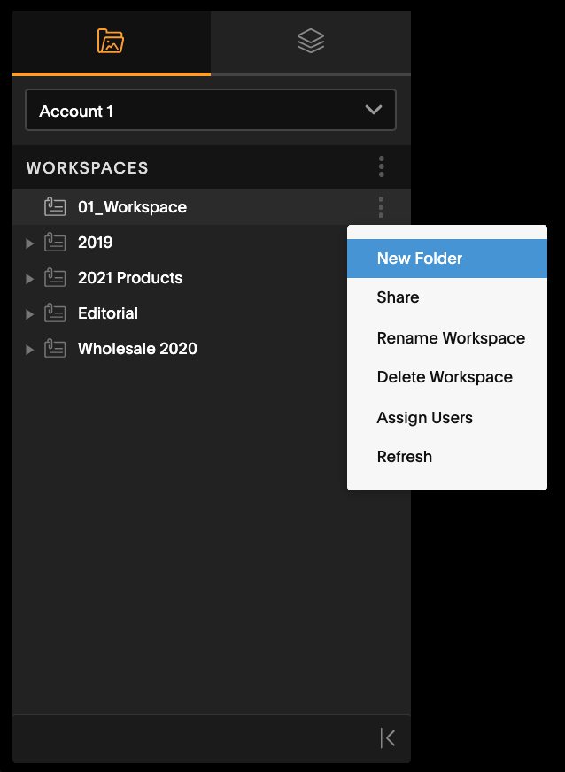Open the Workspaces three-dot options menu
This screenshot has width=565, height=772.
382,167
